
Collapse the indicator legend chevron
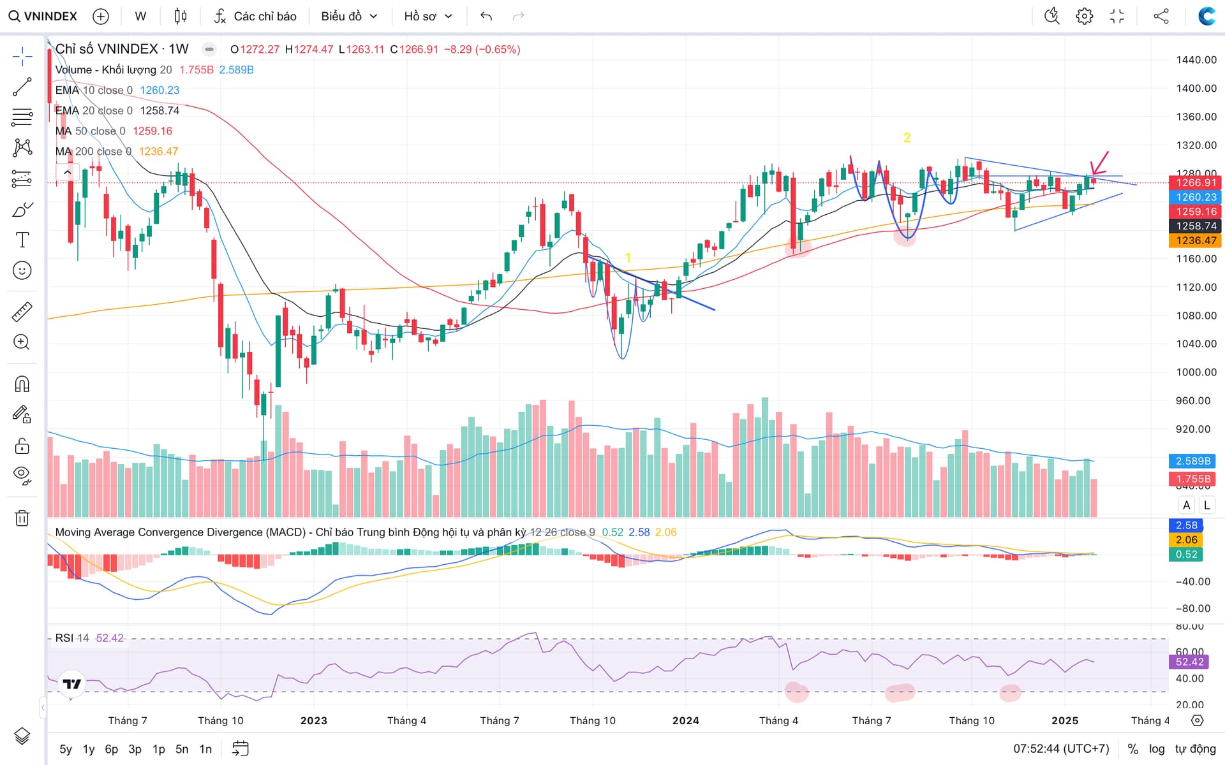coord(67,173)
